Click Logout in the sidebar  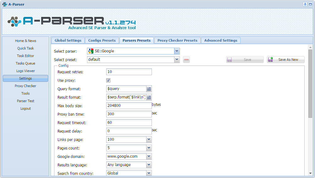25,108
